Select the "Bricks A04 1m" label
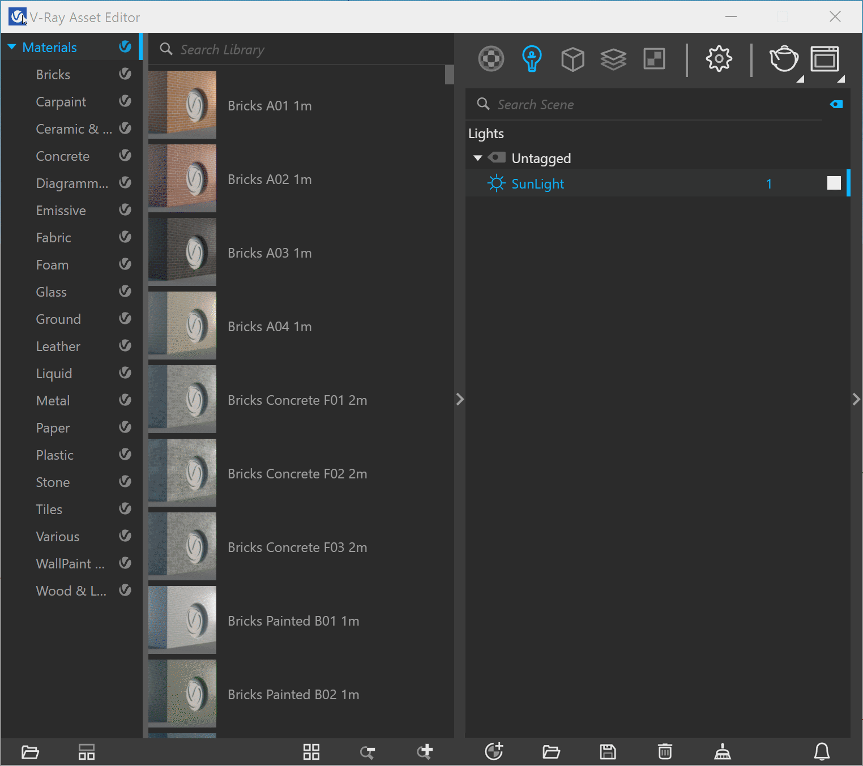863x766 pixels. (x=270, y=327)
